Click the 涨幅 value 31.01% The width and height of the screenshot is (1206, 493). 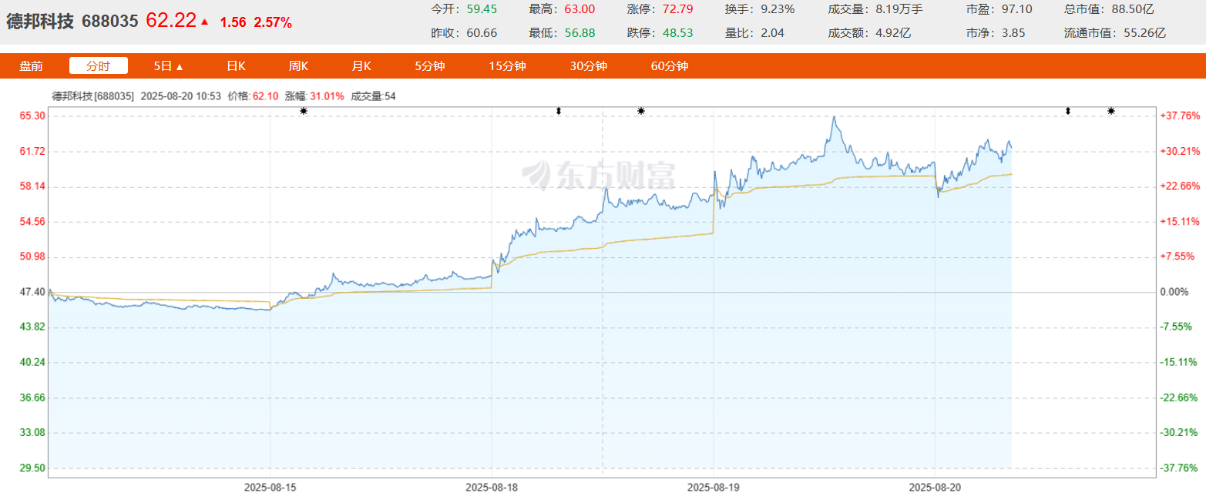(327, 96)
